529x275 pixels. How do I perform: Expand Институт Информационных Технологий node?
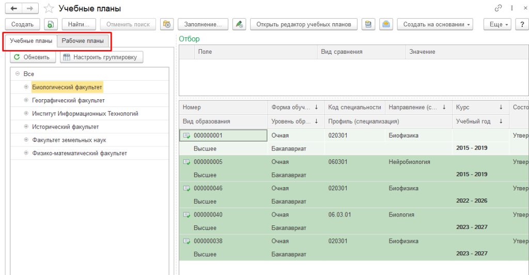coord(26,114)
